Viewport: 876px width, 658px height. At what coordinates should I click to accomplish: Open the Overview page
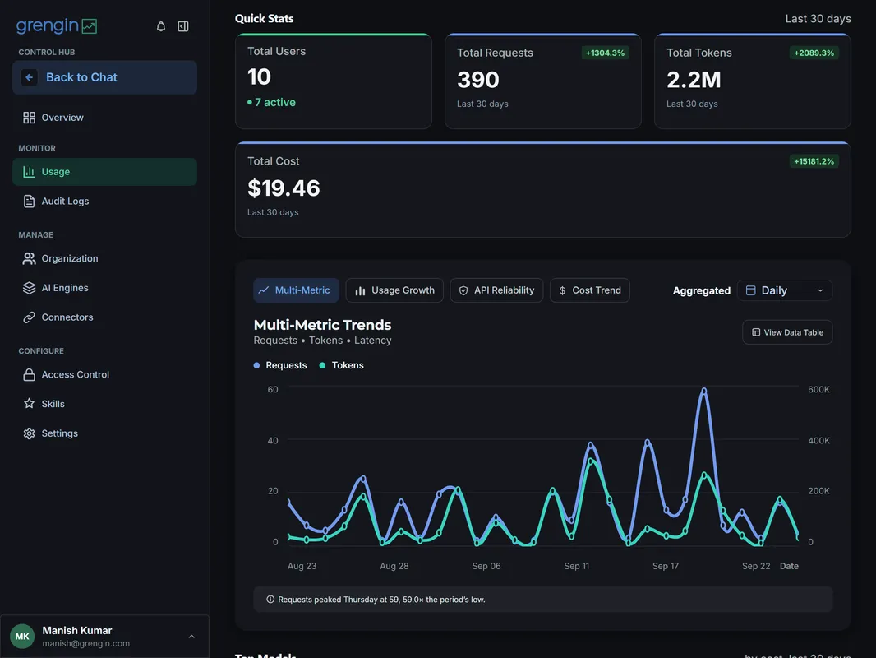[x=104, y=118]
